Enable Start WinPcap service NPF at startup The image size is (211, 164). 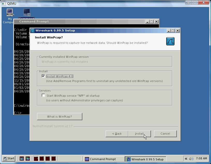click(43, 95)
